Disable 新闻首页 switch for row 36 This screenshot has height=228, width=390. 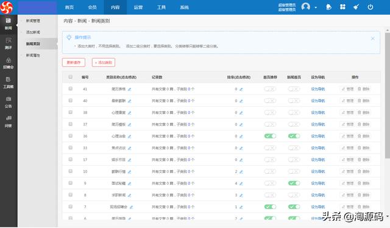(294, 136)
